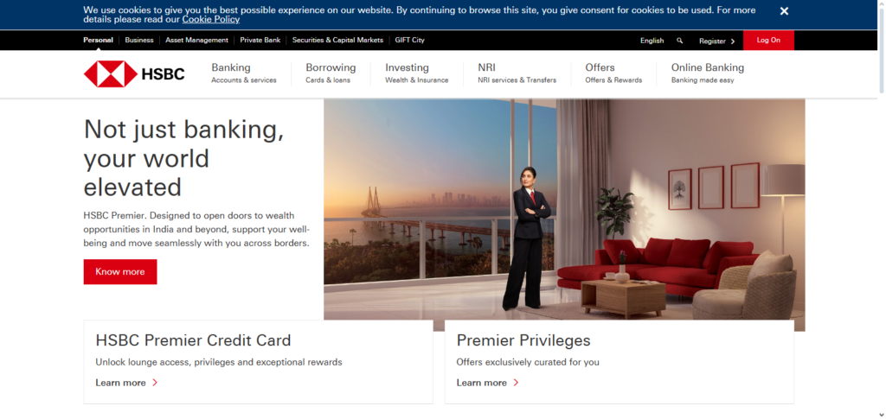Open the Offers & Rewards menu
886x419 pixels.
coord(613,73)
